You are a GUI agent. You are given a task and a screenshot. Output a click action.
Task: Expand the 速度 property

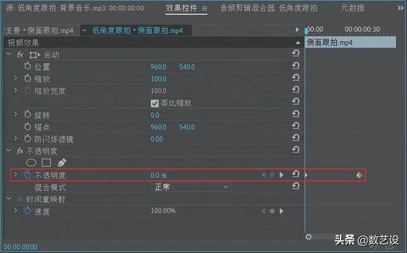(x=15, y=211)
